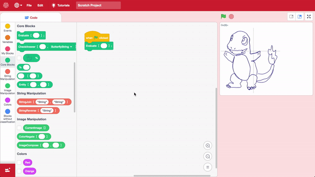The width and height of the screenshot is (315, 177).
Task: Click the Wolfram logo in the top bar
Action: click(x=6, y=5)
